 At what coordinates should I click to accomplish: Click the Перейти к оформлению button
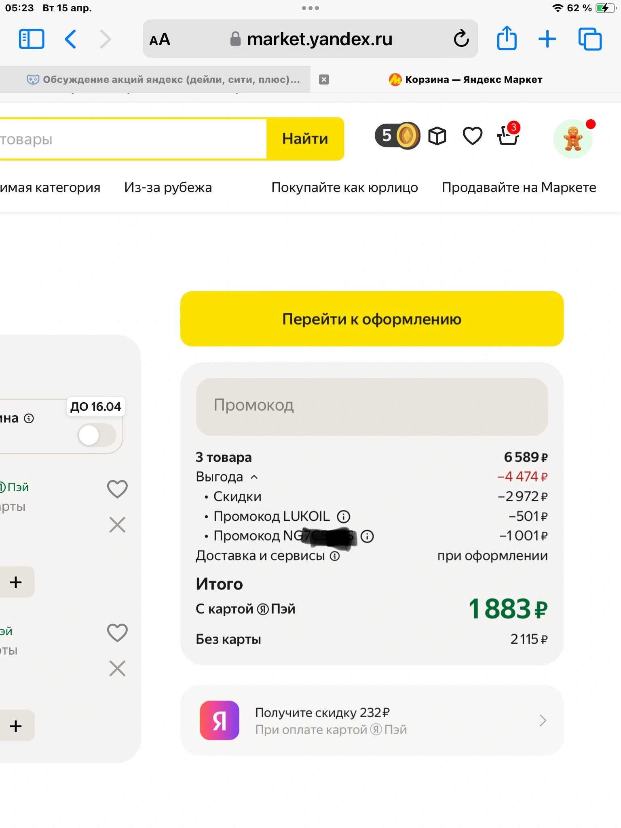pos(372,319)
